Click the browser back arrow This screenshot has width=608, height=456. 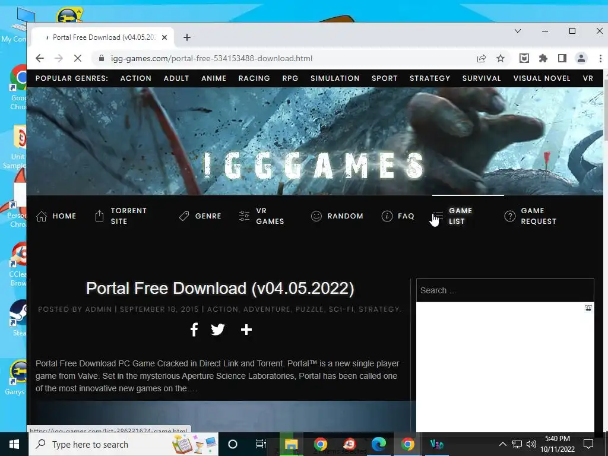[40, 58]
